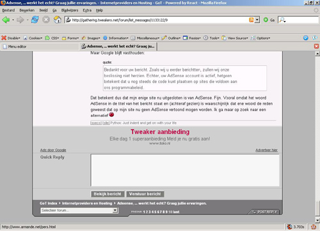This screenshot has width=320, height=231.
Task: Open the Information toolbar menu
Action: click(x=116, y=38)
